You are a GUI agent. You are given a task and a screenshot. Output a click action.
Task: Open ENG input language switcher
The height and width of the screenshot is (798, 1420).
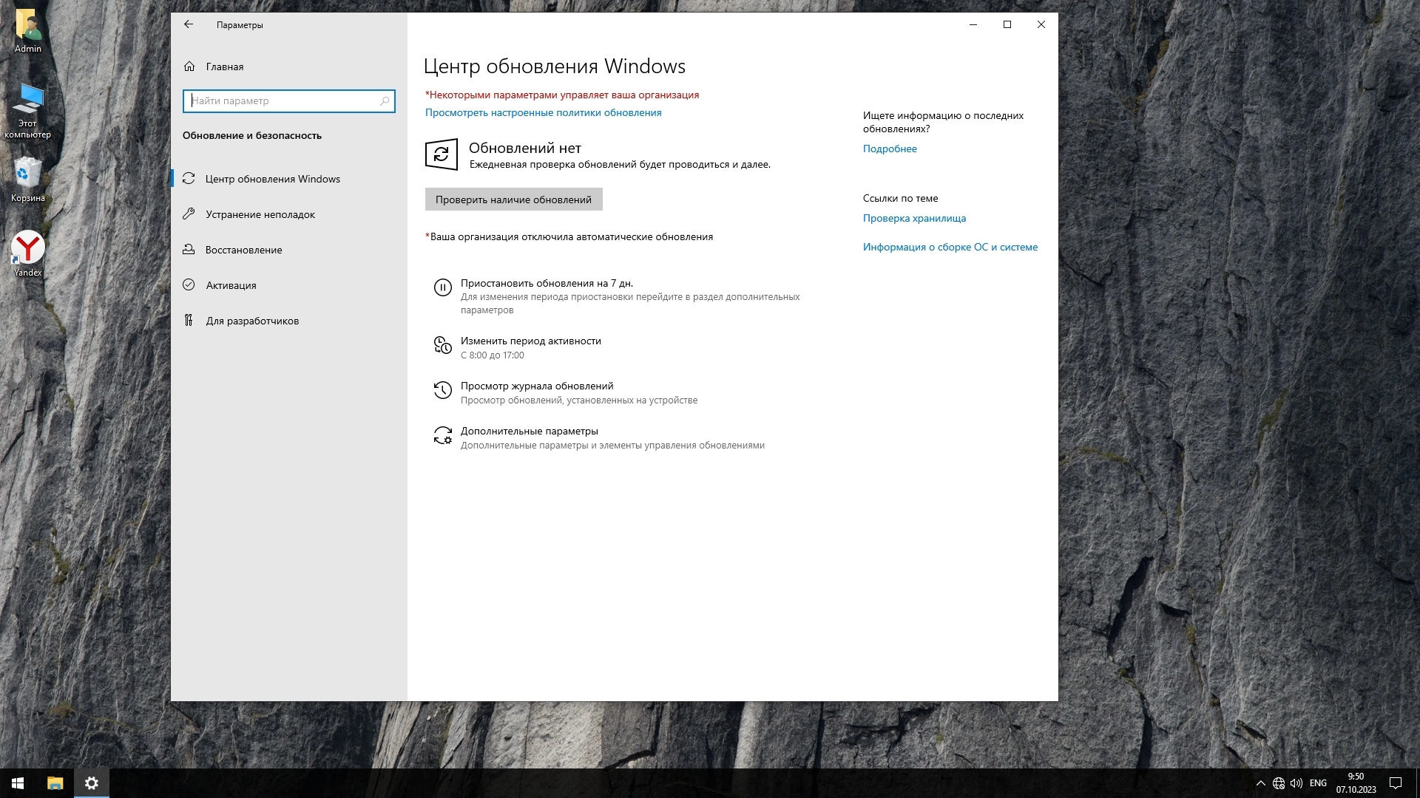1318,783
